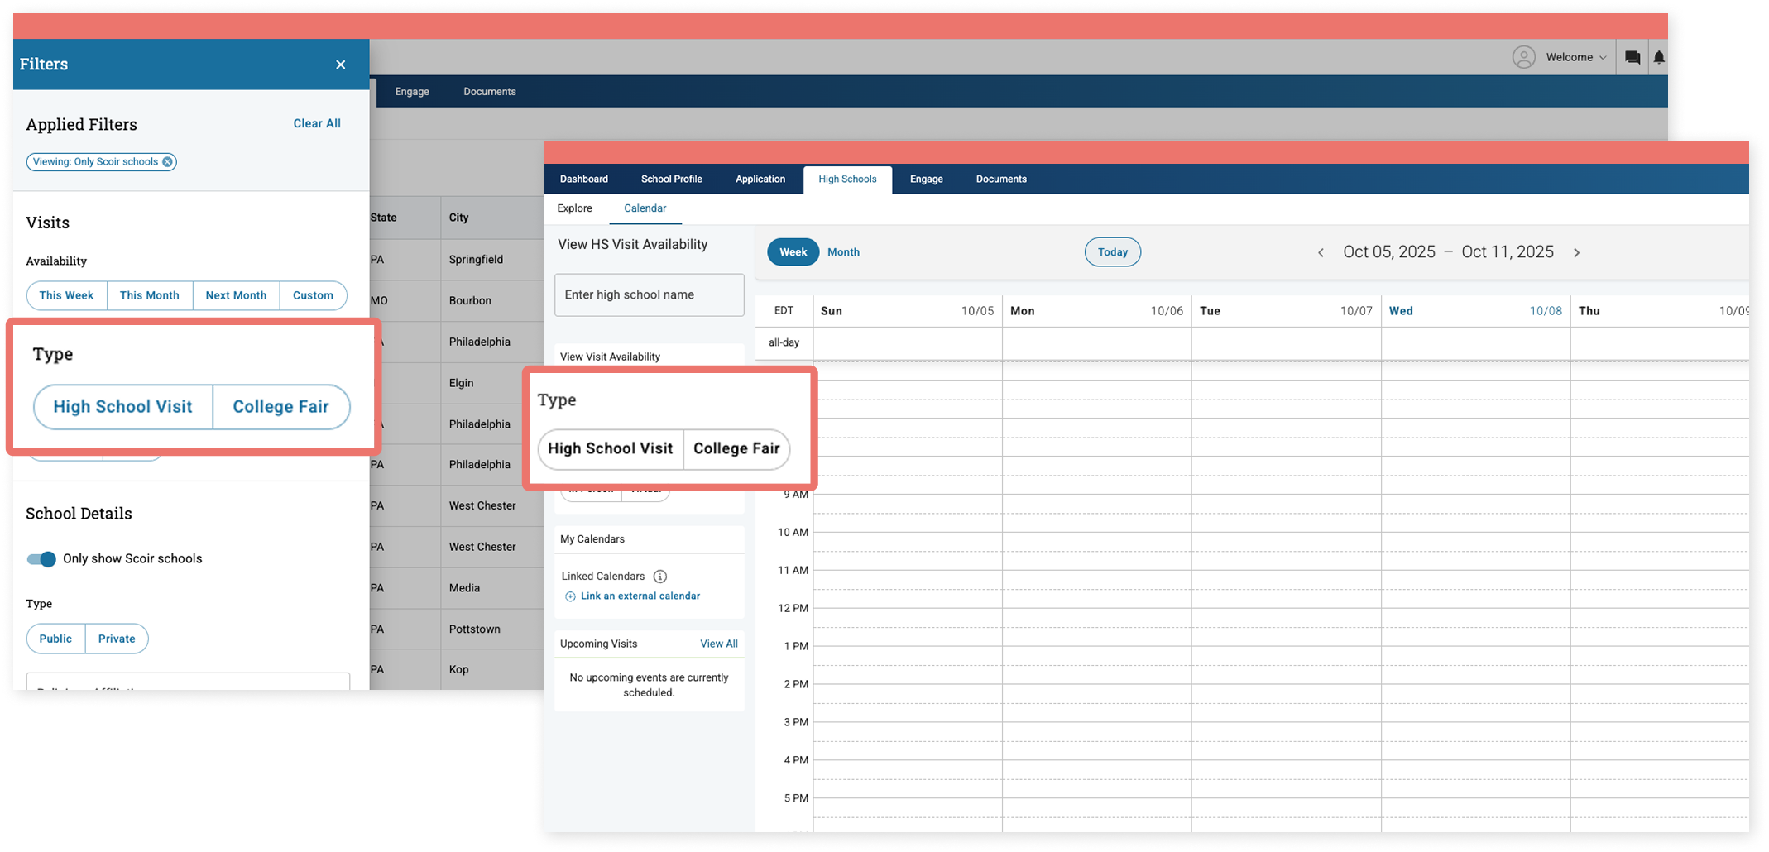Select College Fair type in Filters panel

280,407
